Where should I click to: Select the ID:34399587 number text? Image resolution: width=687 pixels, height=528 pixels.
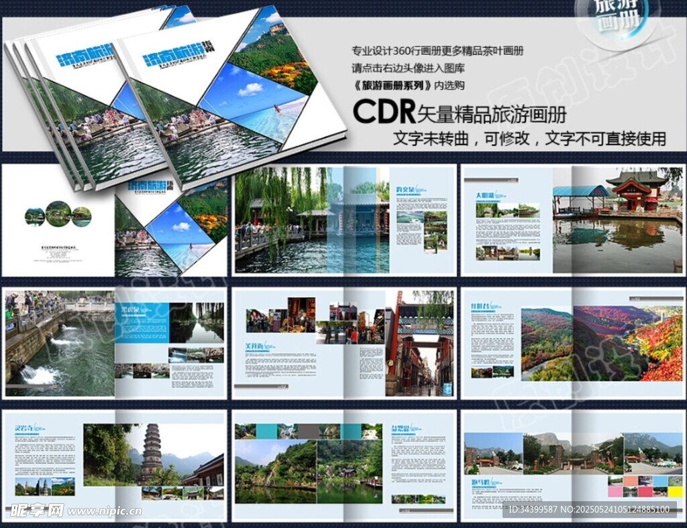point(533,509)
